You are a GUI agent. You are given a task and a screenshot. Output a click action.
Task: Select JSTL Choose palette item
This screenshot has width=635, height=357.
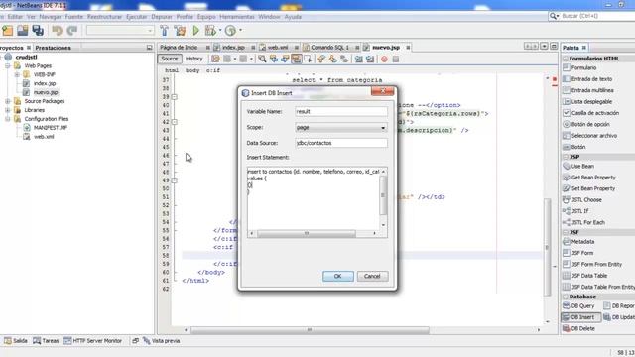582,200
